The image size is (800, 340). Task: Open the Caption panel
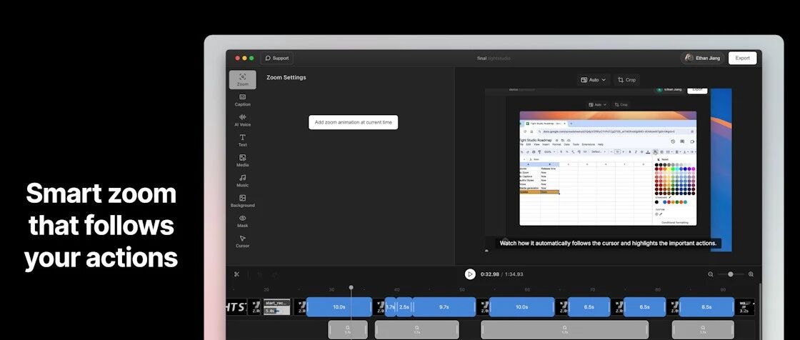[242, 100]
